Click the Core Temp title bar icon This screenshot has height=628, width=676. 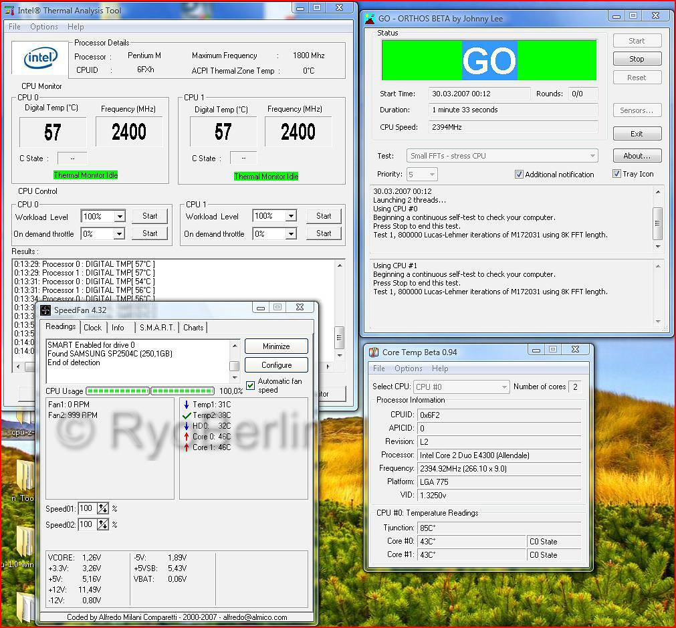pos(374,352)
